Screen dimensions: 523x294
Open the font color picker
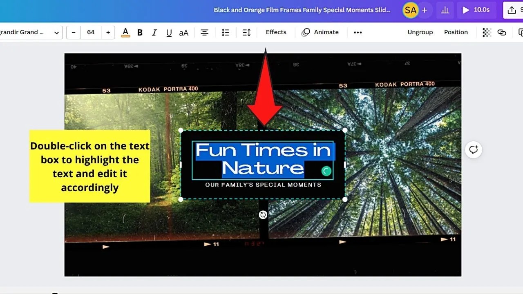click(x=125, y=32)
